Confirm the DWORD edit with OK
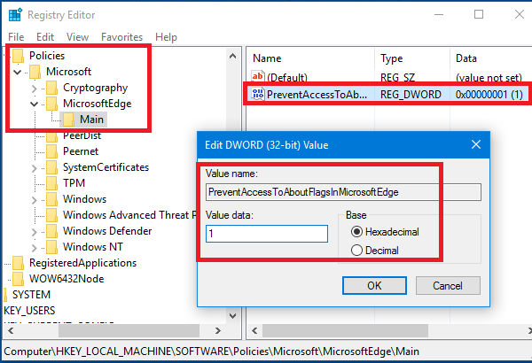Screen dimensions: 532x363 [x=374, y=285]
